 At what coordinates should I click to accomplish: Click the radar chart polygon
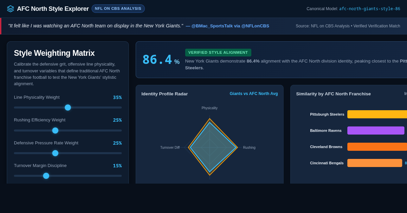(213, 147)
